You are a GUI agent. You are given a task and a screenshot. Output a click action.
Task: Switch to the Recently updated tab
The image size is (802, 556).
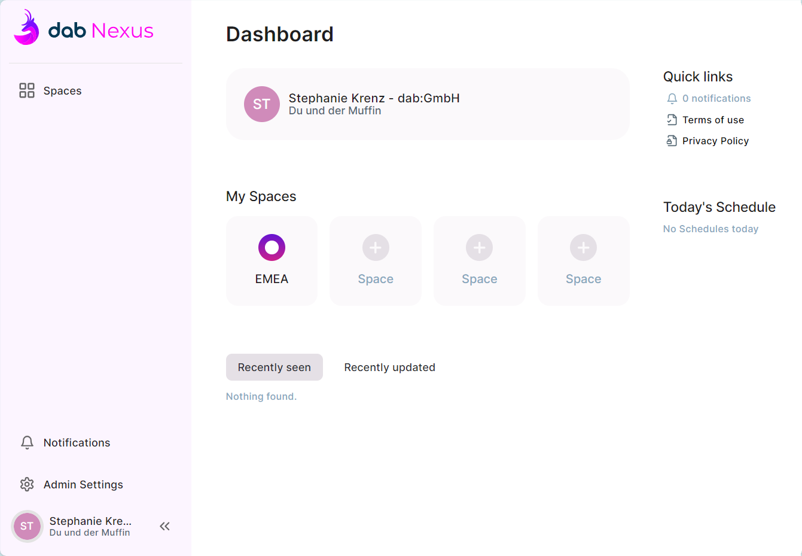click(389, 367)
